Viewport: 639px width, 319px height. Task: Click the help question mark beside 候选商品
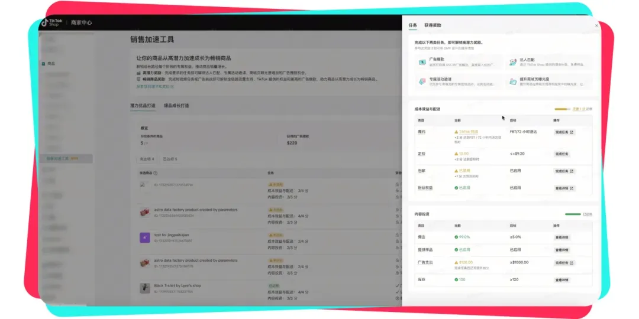[155, 173]
